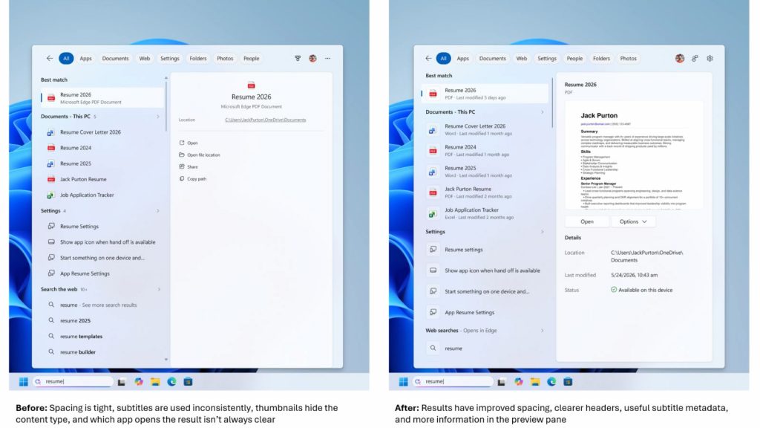Open 'Resume Cover Letter 2026' in After list
The width and height of the screenshot is (760, 428).
pos(484,129)
